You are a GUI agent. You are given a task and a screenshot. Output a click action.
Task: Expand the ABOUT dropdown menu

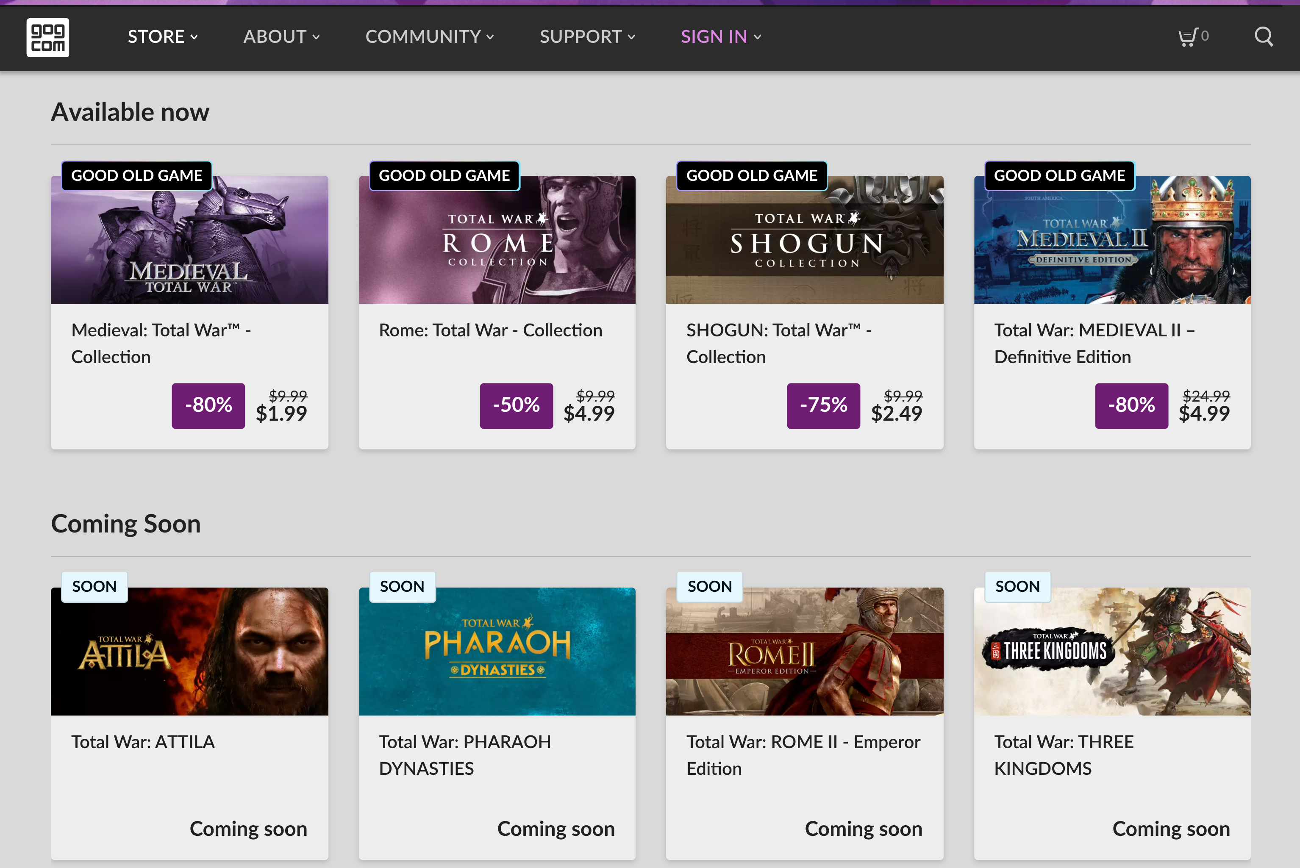(x=281, y=36)
